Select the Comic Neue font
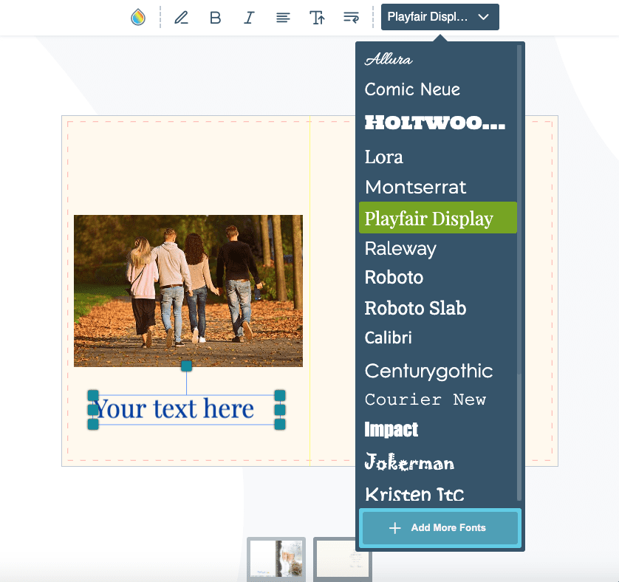Image resolution: width=619 pixels, height=582 pixels. pos(412,89)
